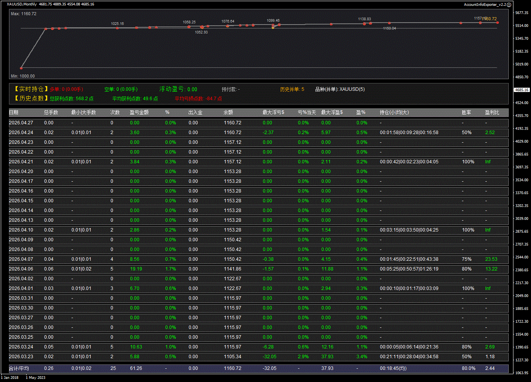The image size is (531, 382).
Task: Click the equity point under 1025.16 label
Action: [x=117, y=28]
